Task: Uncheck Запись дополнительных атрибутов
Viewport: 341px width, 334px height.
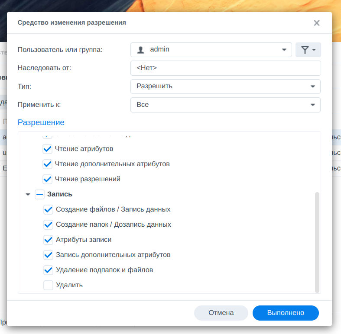Action: pyautogui.click(x=48, y=255)
